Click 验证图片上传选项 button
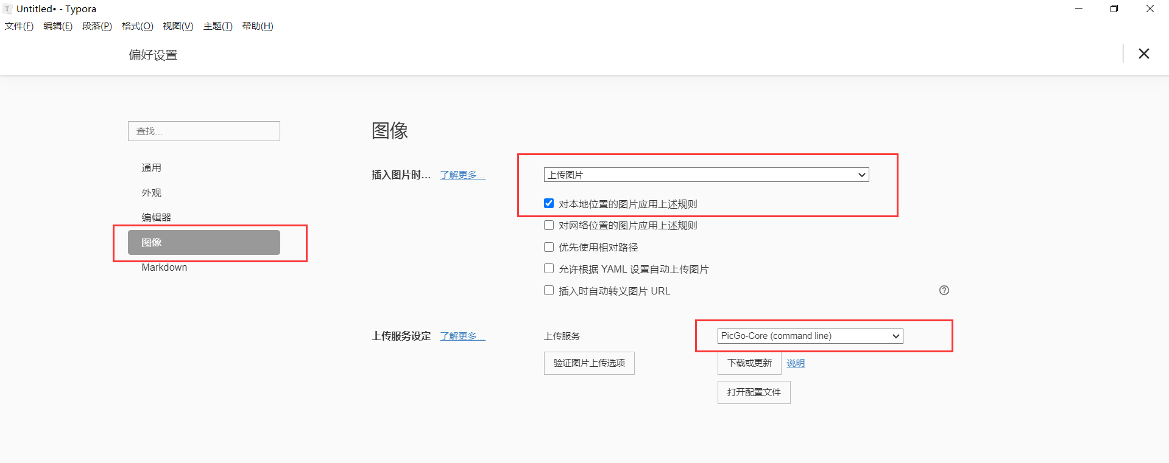 pos(589,363)
